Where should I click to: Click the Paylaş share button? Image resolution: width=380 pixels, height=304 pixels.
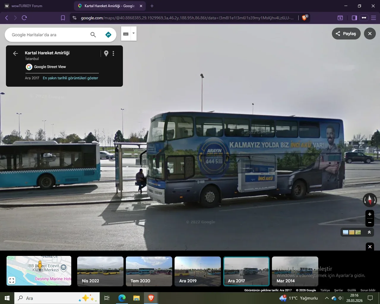(x=346, y=34)
